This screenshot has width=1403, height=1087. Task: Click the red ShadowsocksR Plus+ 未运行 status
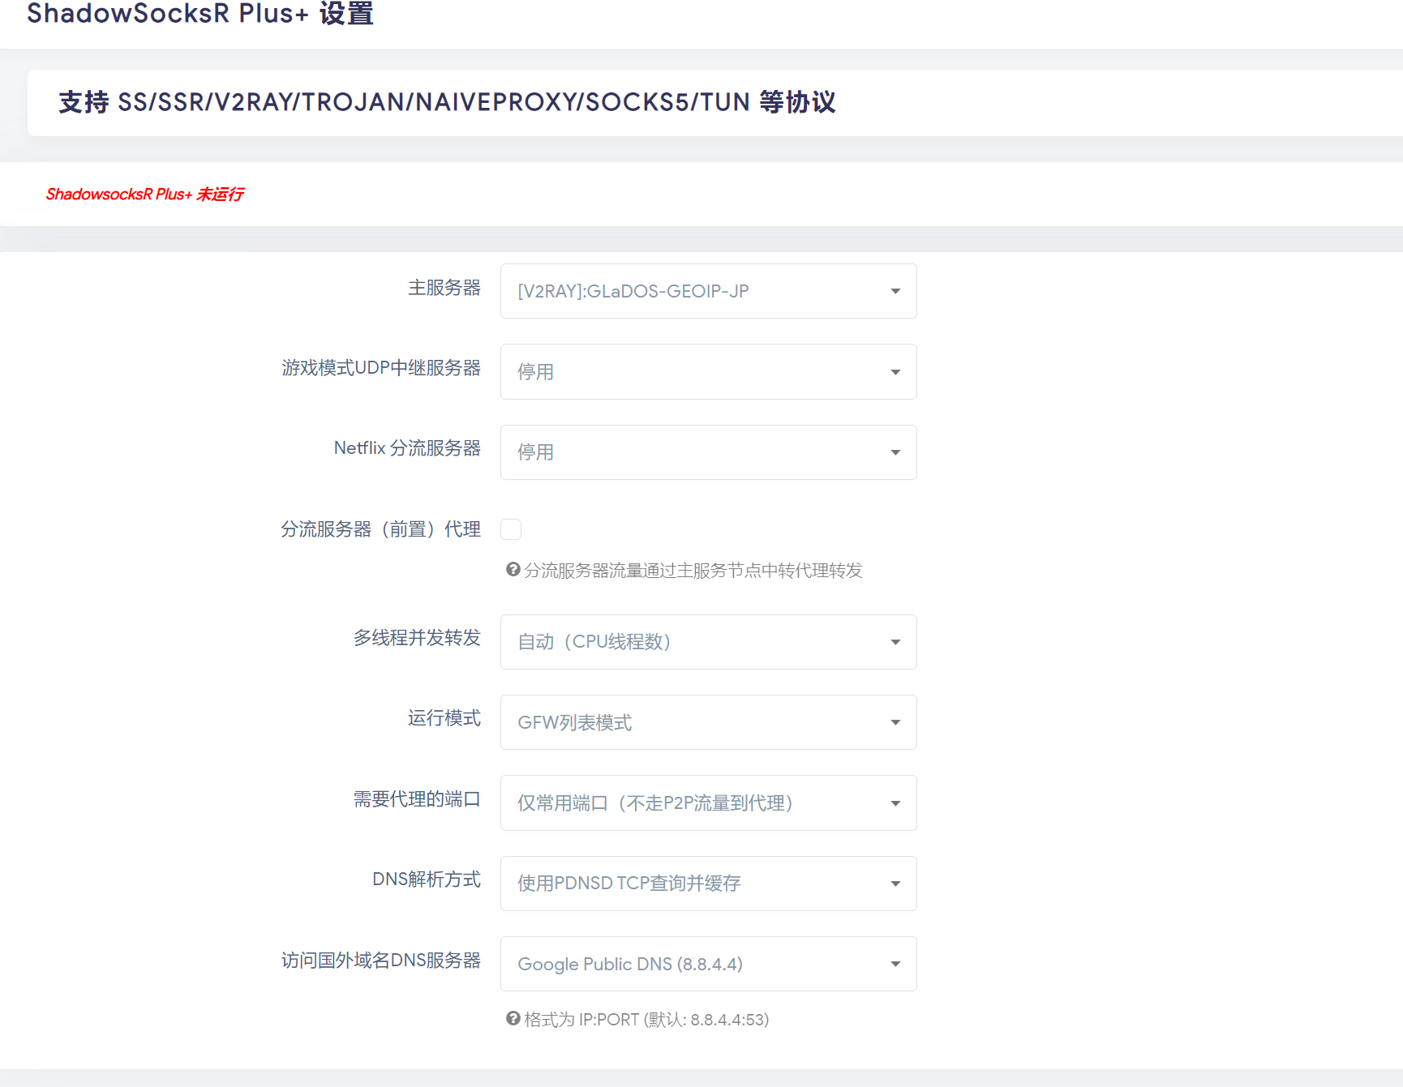(x=145, y=194)
